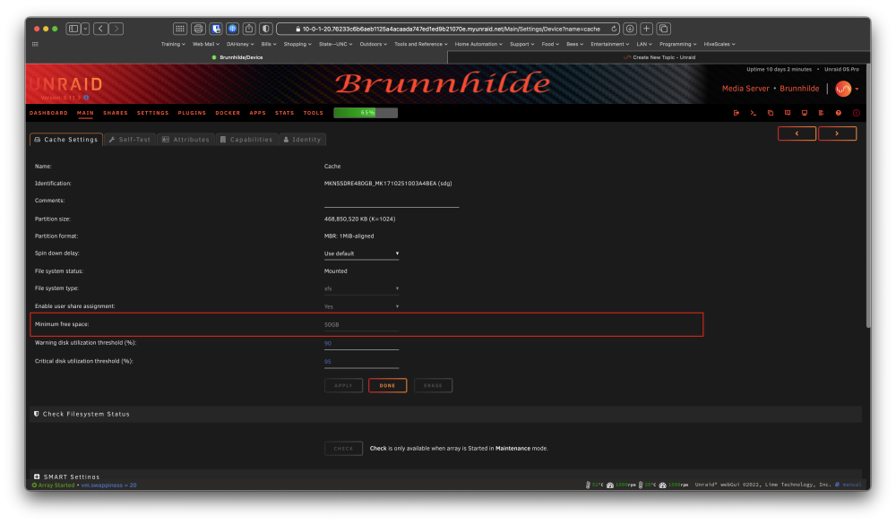Go to the previous device

pyautogui.click(x=797, y=133)
